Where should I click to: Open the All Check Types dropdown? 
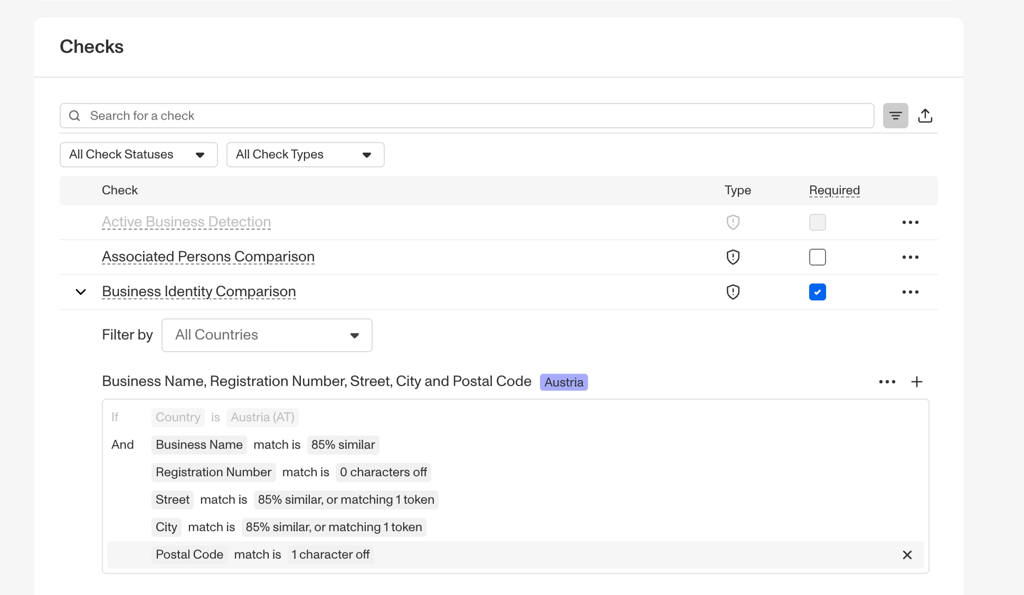point(305,155)
